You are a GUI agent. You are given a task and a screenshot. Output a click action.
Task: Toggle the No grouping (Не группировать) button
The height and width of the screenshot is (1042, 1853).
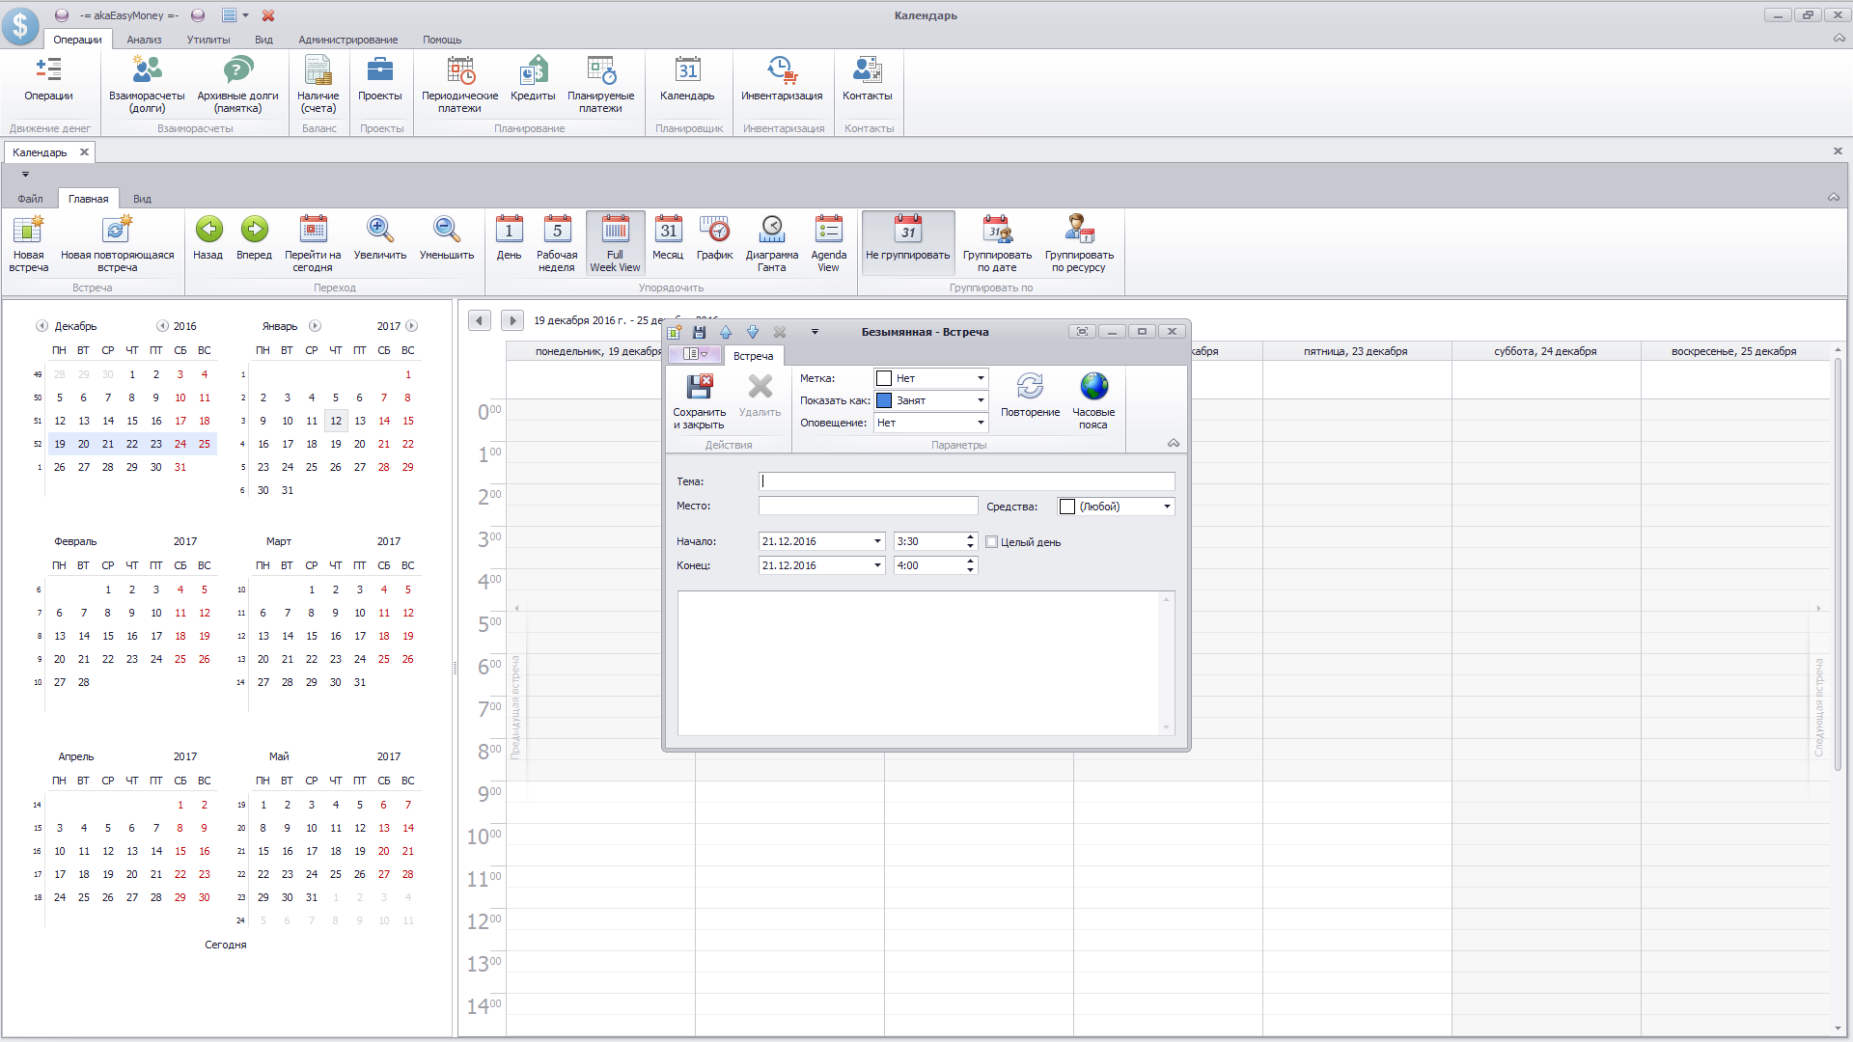(907, 232)
